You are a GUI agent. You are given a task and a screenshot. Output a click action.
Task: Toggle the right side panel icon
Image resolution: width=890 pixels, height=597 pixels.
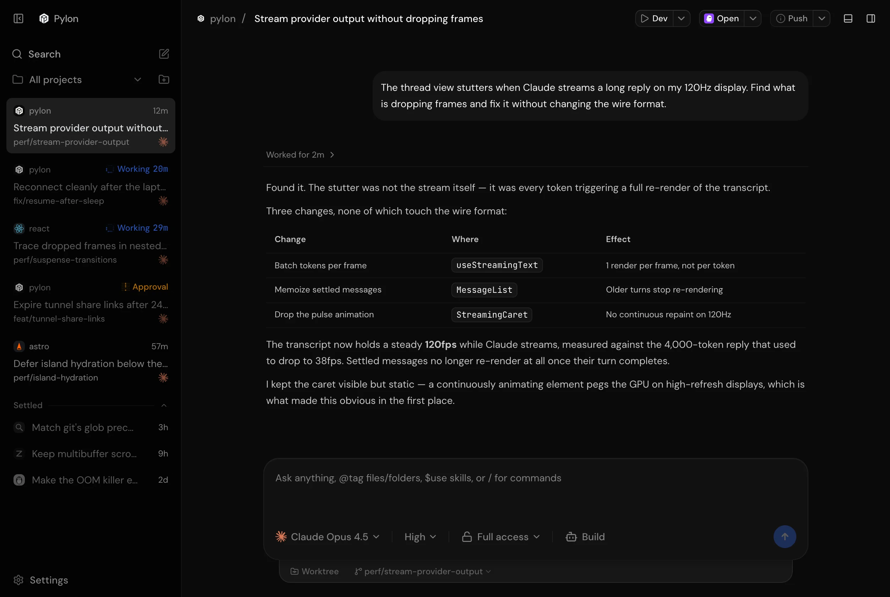pyautogui.click(x=871, y=19)
